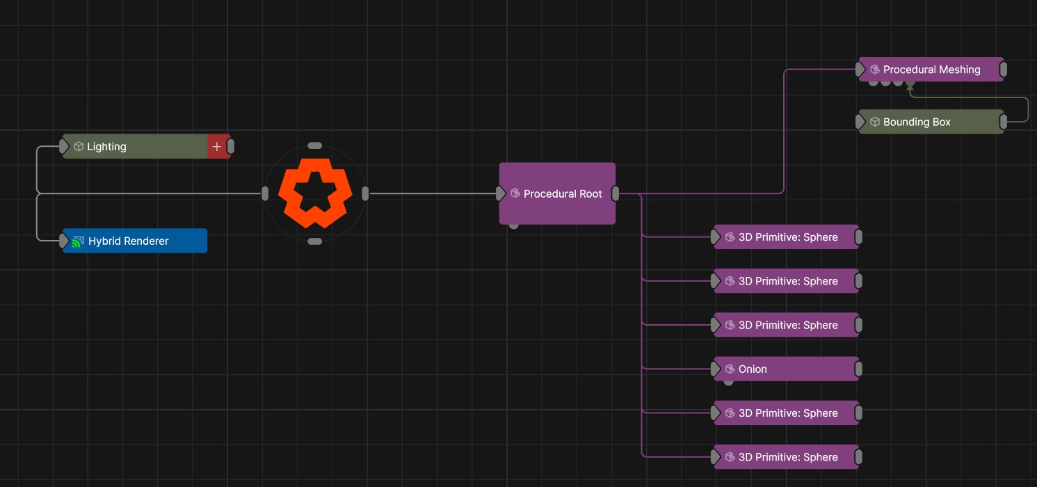Click the Bounding Box output port
This screenshot has width=1037, height=487.
coord(1003,122)
